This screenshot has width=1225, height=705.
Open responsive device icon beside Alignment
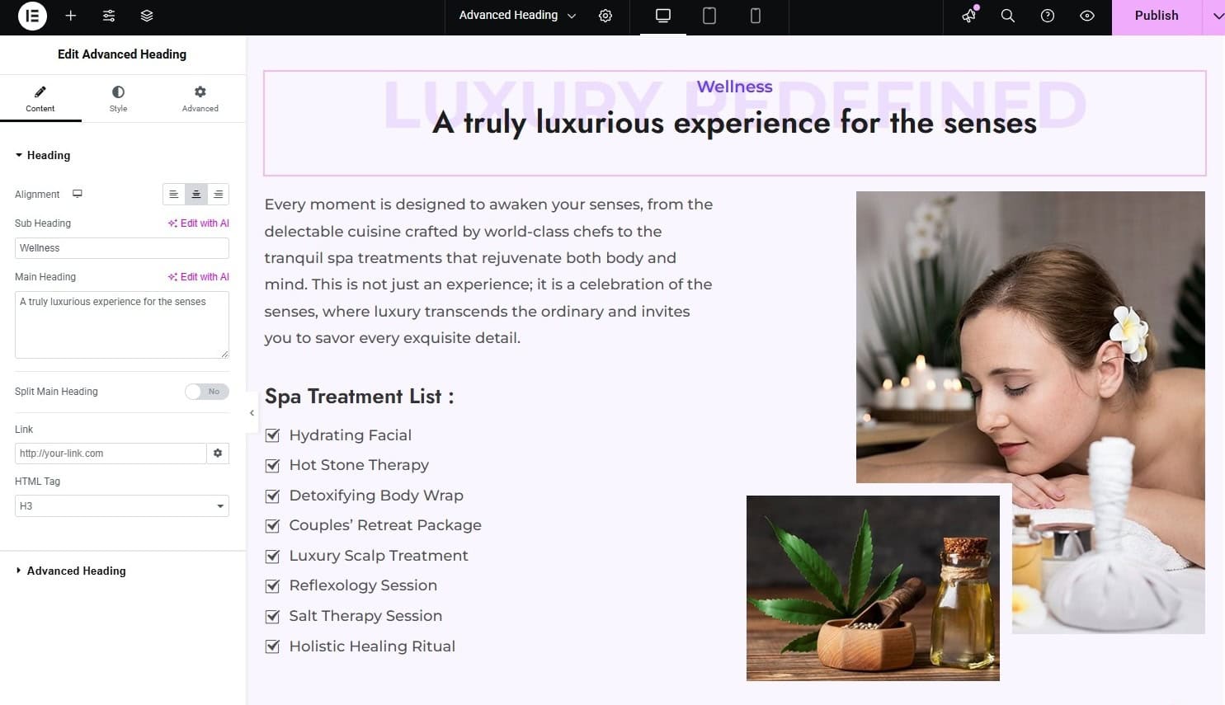78,194
